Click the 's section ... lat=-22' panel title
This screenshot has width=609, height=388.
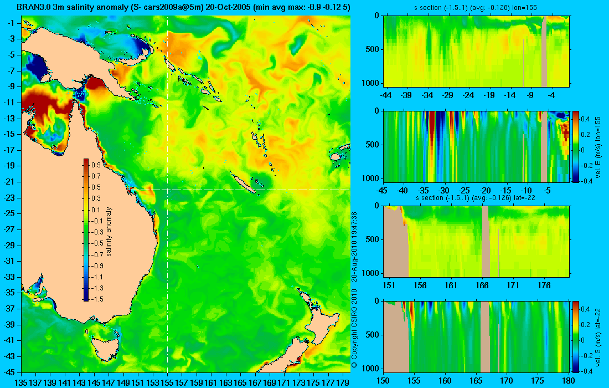pos(476,198)
